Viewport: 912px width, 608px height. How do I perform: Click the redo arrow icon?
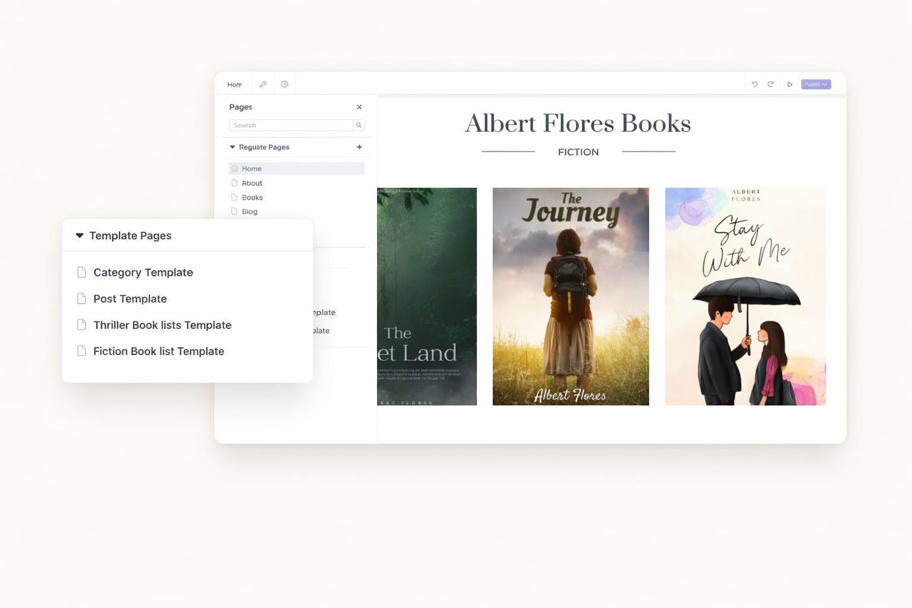[771, 84]
